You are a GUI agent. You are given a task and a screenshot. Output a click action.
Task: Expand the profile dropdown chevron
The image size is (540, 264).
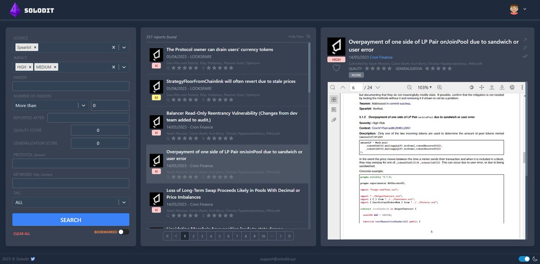coord(525,9)
